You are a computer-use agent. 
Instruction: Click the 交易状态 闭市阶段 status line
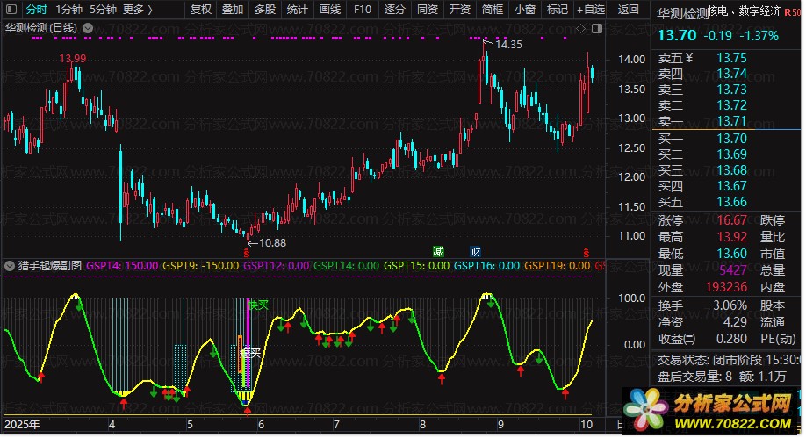[729, 360]
